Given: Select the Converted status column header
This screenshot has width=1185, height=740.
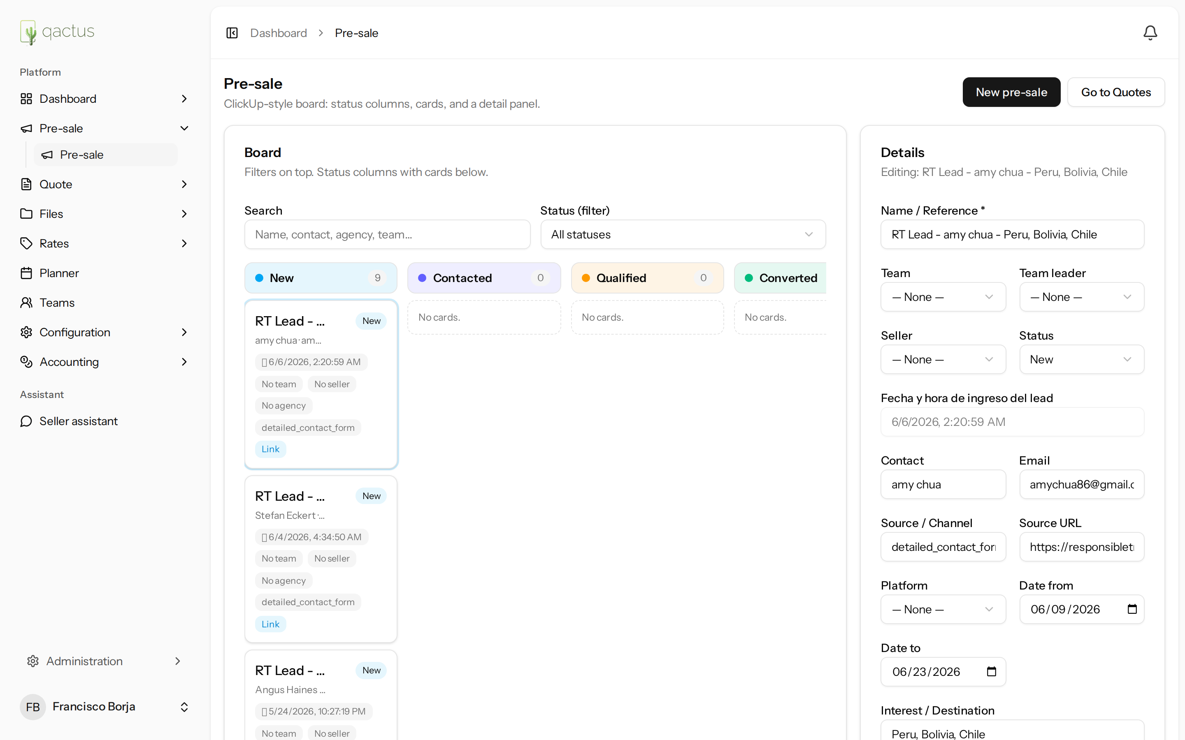Looking at the screenshot, I should coord(780,278).
